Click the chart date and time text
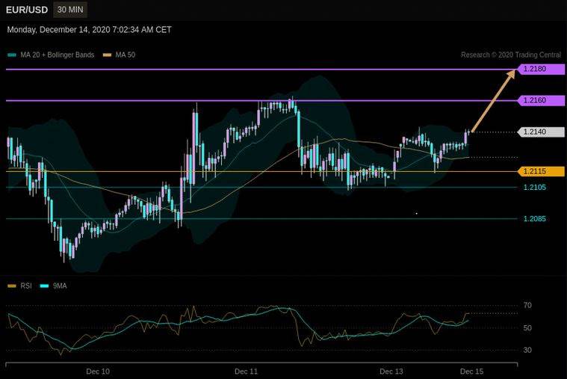Image resolution: width=567 pixels, height=379 pixels. [x=90, y=30]
